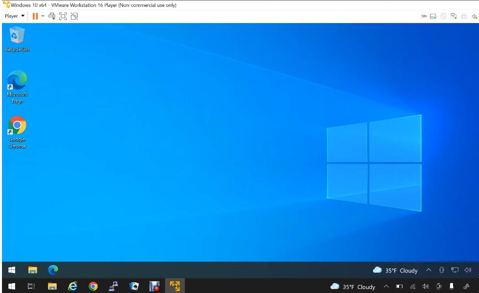479x293 pixels.
Task: Toggle VMware Unity mode
Action: [74, 16]
